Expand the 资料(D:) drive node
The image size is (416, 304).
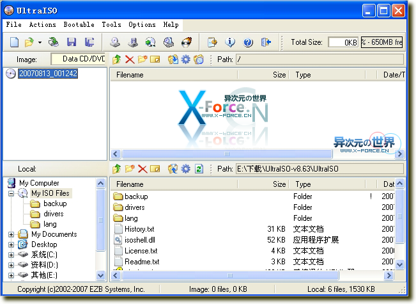pos(11,265)
